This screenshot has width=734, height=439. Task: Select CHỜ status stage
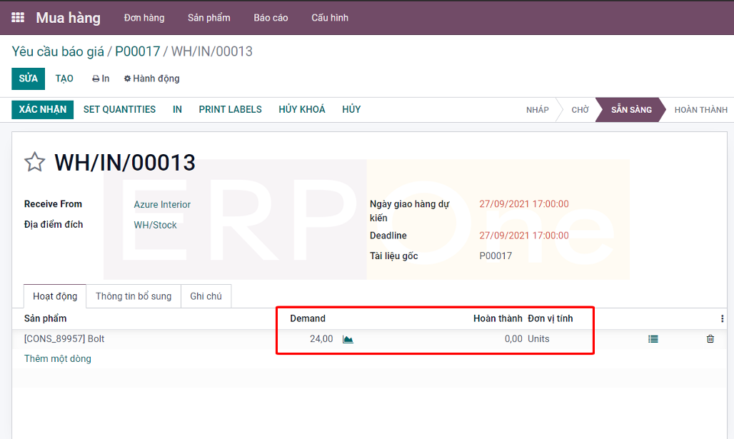click(580, 110)
